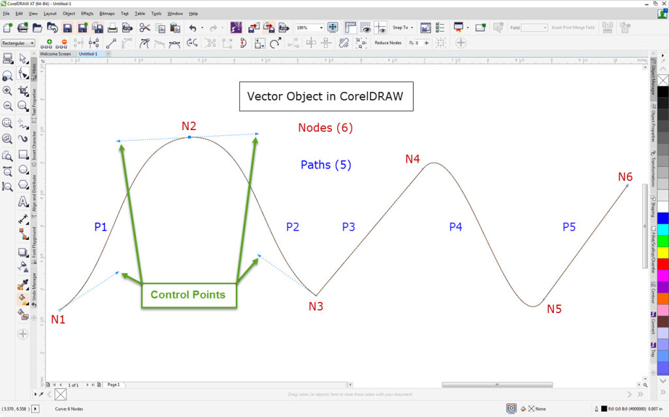
Task: Select the Pick tool
Action: (x=23, y=58)
